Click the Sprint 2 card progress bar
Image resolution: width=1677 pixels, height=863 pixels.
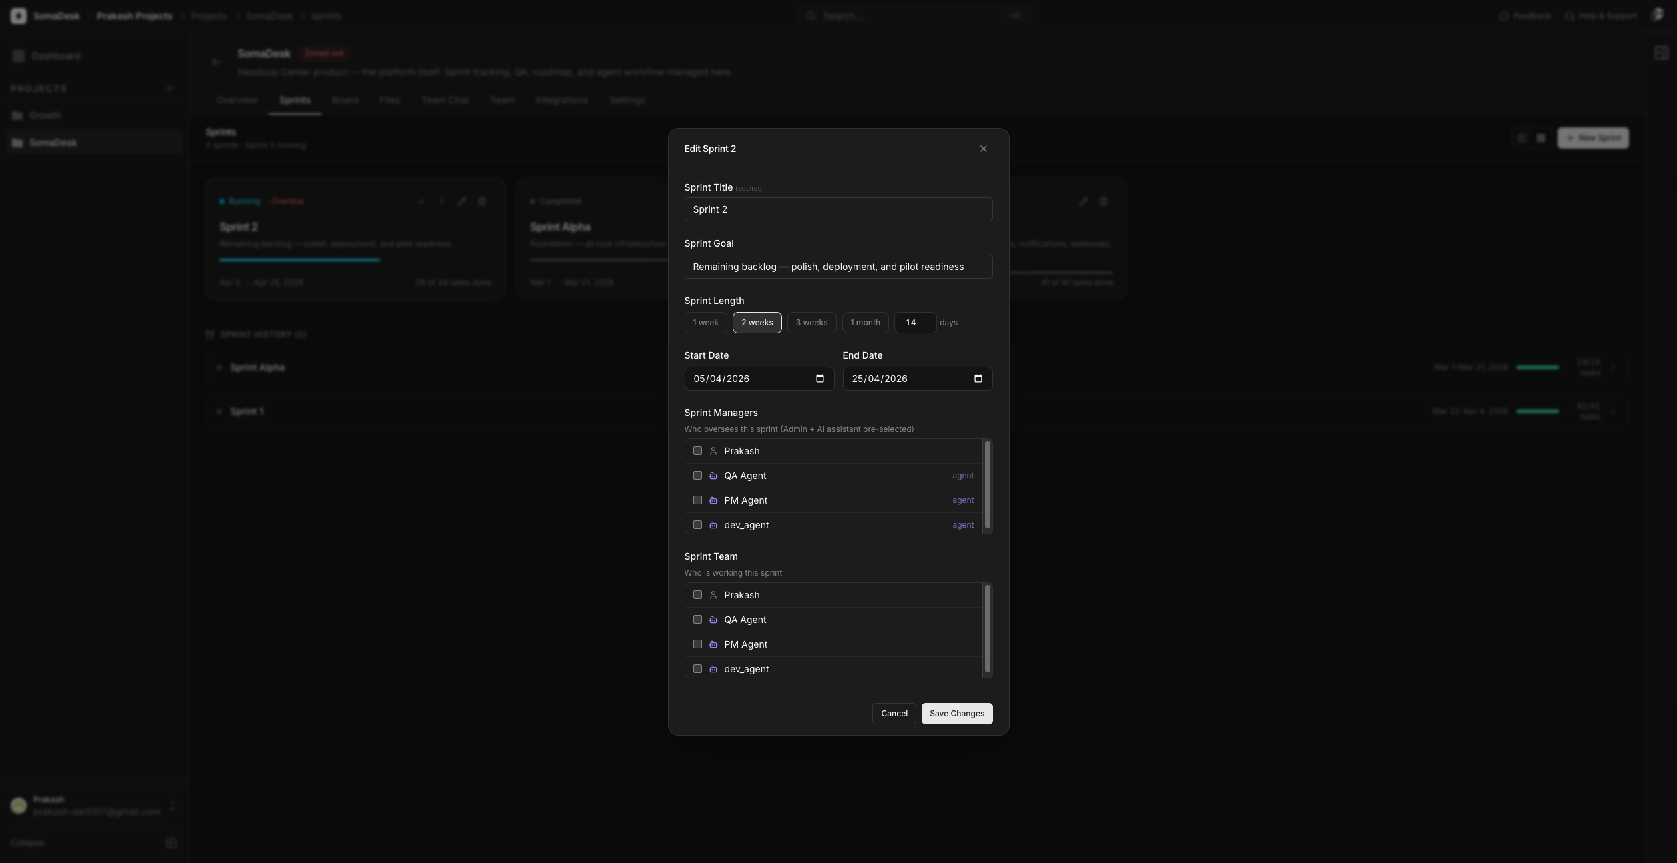pyautogui.click(x=355, y=260)
